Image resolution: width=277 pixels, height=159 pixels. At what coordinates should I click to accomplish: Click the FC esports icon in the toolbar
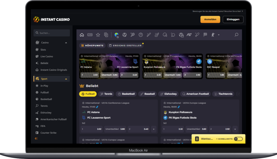pyautogui.click(x=189, y=35)
